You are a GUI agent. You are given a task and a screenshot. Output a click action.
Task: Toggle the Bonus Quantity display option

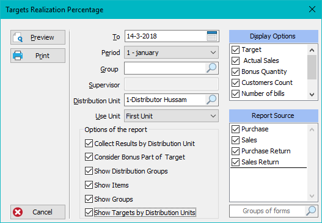pyautogui.click(x=236, y=71)
